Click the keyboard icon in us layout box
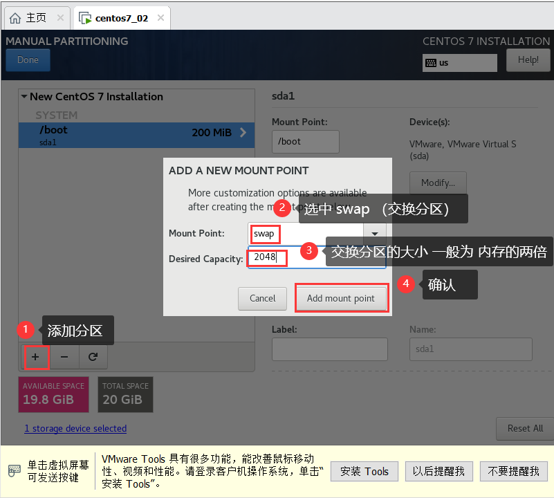The image size is (554, 498). pyautogui.click(x=431, y=63)
